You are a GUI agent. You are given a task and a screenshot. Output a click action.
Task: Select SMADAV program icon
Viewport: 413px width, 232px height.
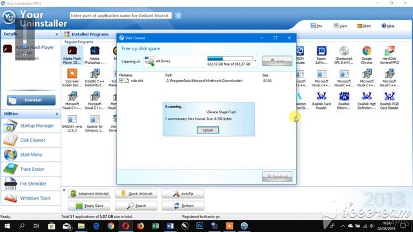pyautogui.click(x=72, y=123)
